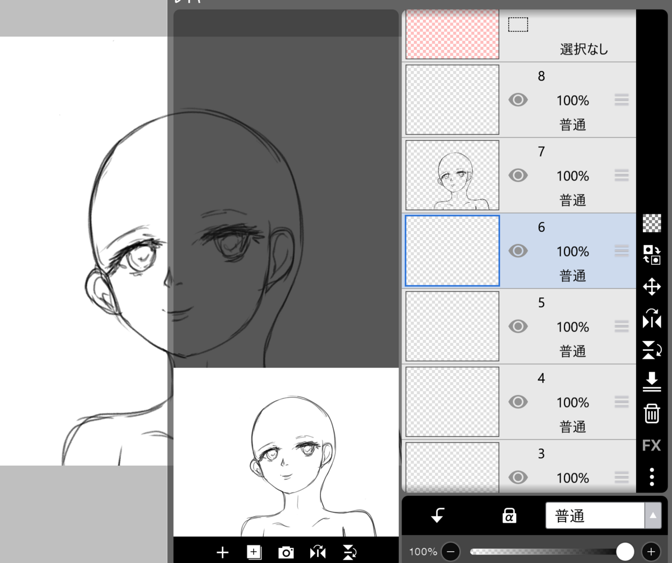
Task: Add layer from camera icon
Action: click(x=286, y=552)
